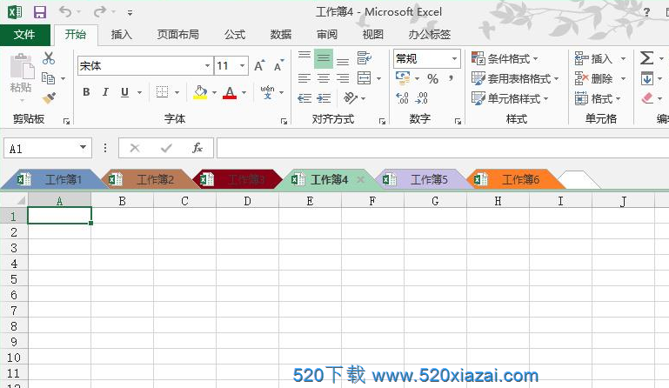Cut selection with scissors icon
This screenshot has width=669, height=388.
tap(49, 58)
